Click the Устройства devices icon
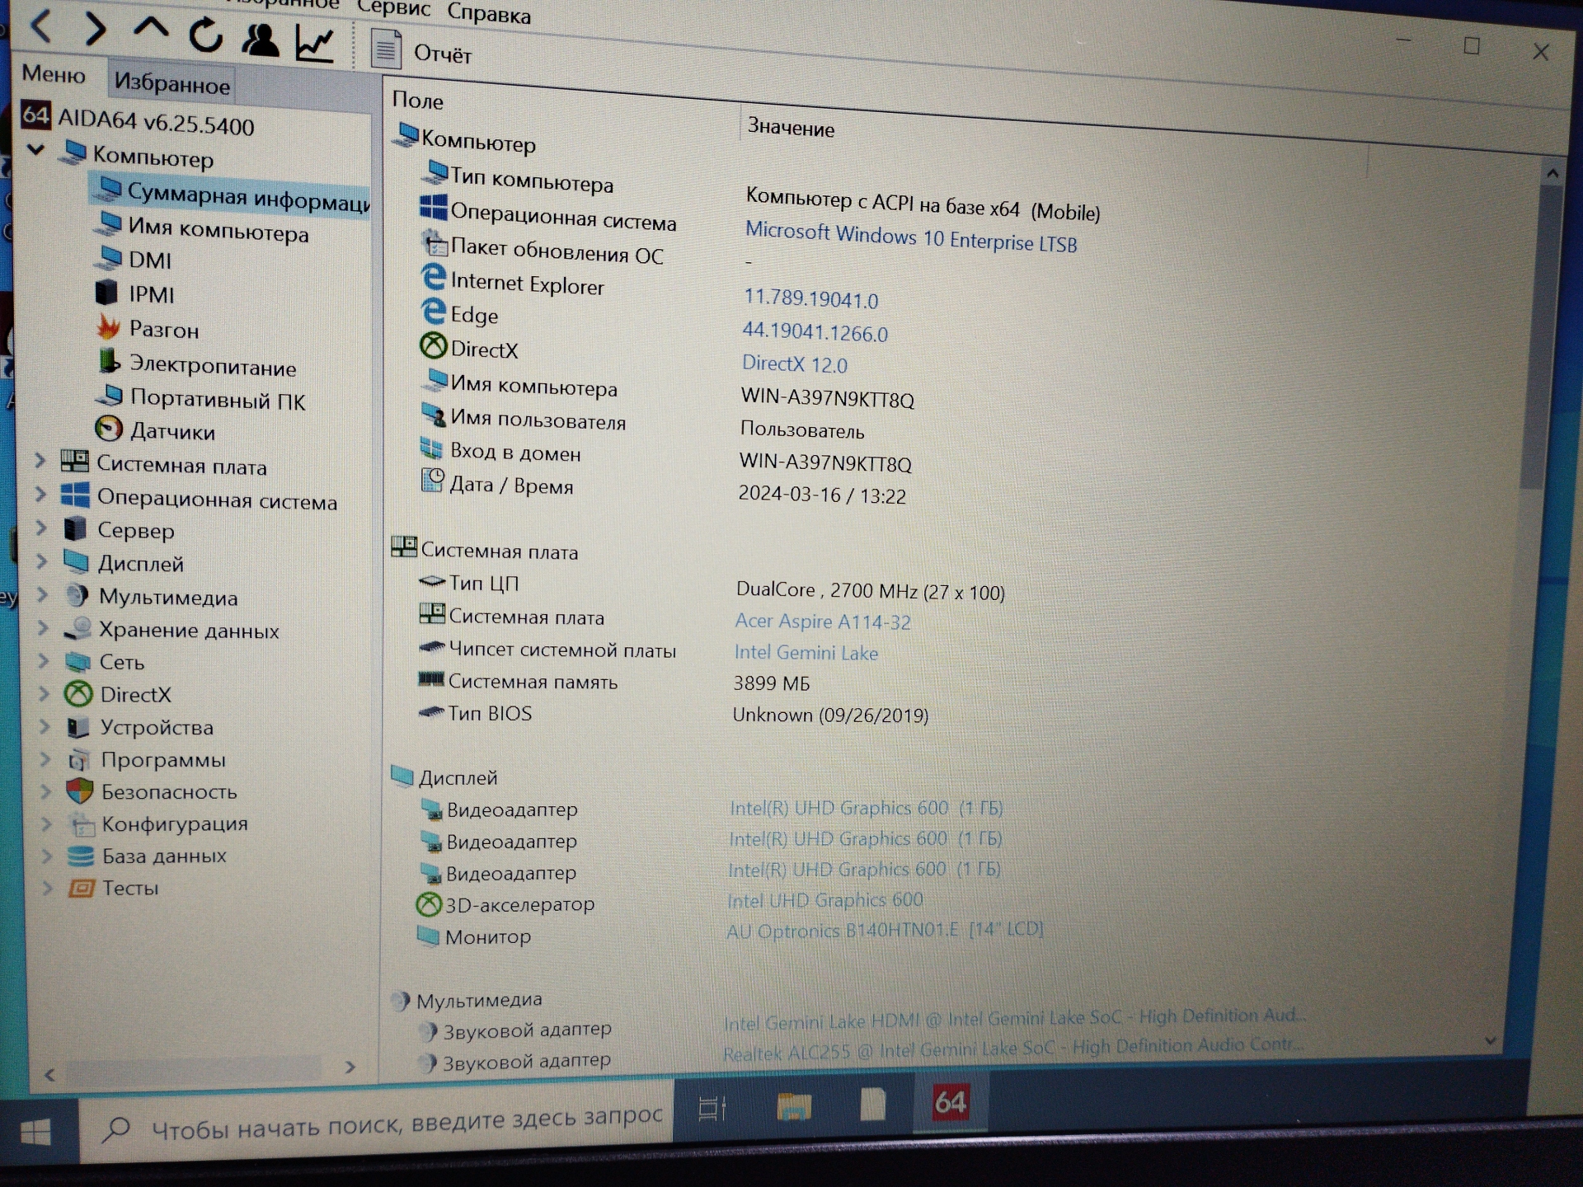Image resolution: width=1583 pixels, height=1187 pixels. [x=78, y=727]
